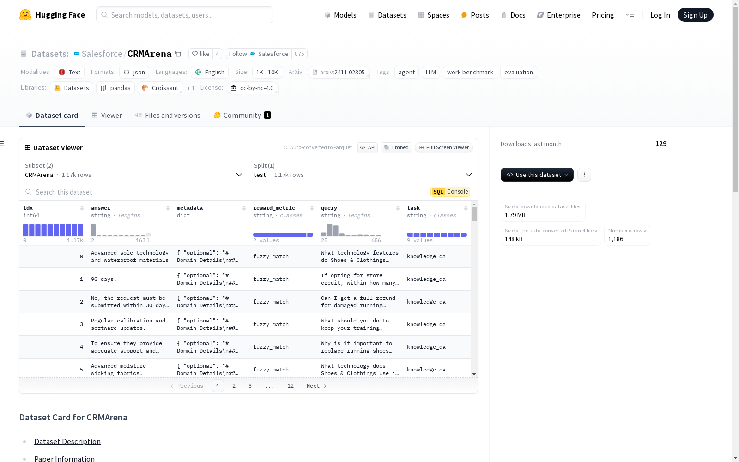This screenshot has height=462, width=739.
Task: Switch to the Viewer tab
Action: (107, 115)
